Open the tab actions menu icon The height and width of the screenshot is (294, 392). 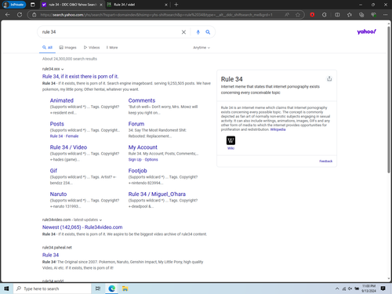pos(33,5)
